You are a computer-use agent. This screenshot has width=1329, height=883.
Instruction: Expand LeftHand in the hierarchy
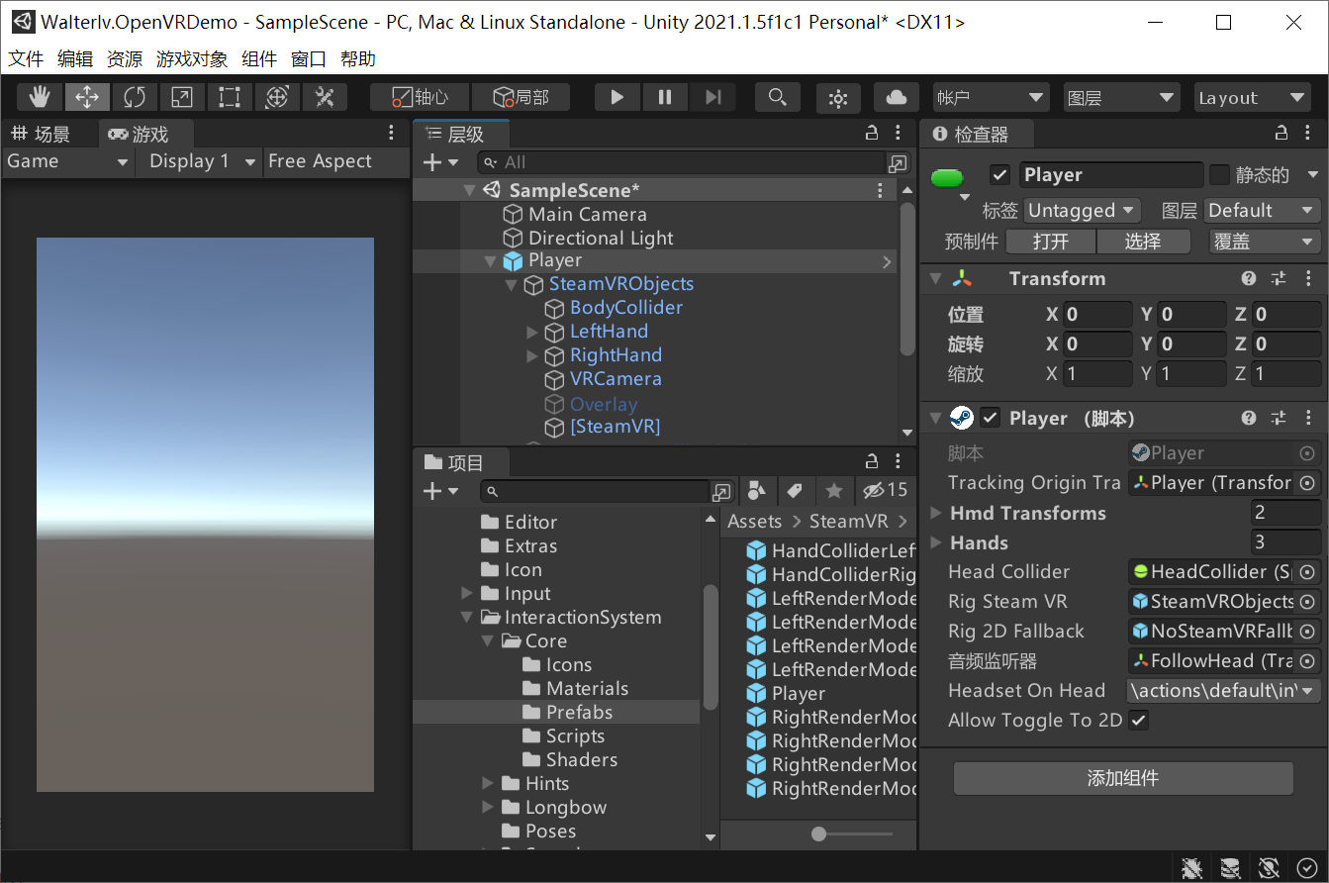pos(532,332)
